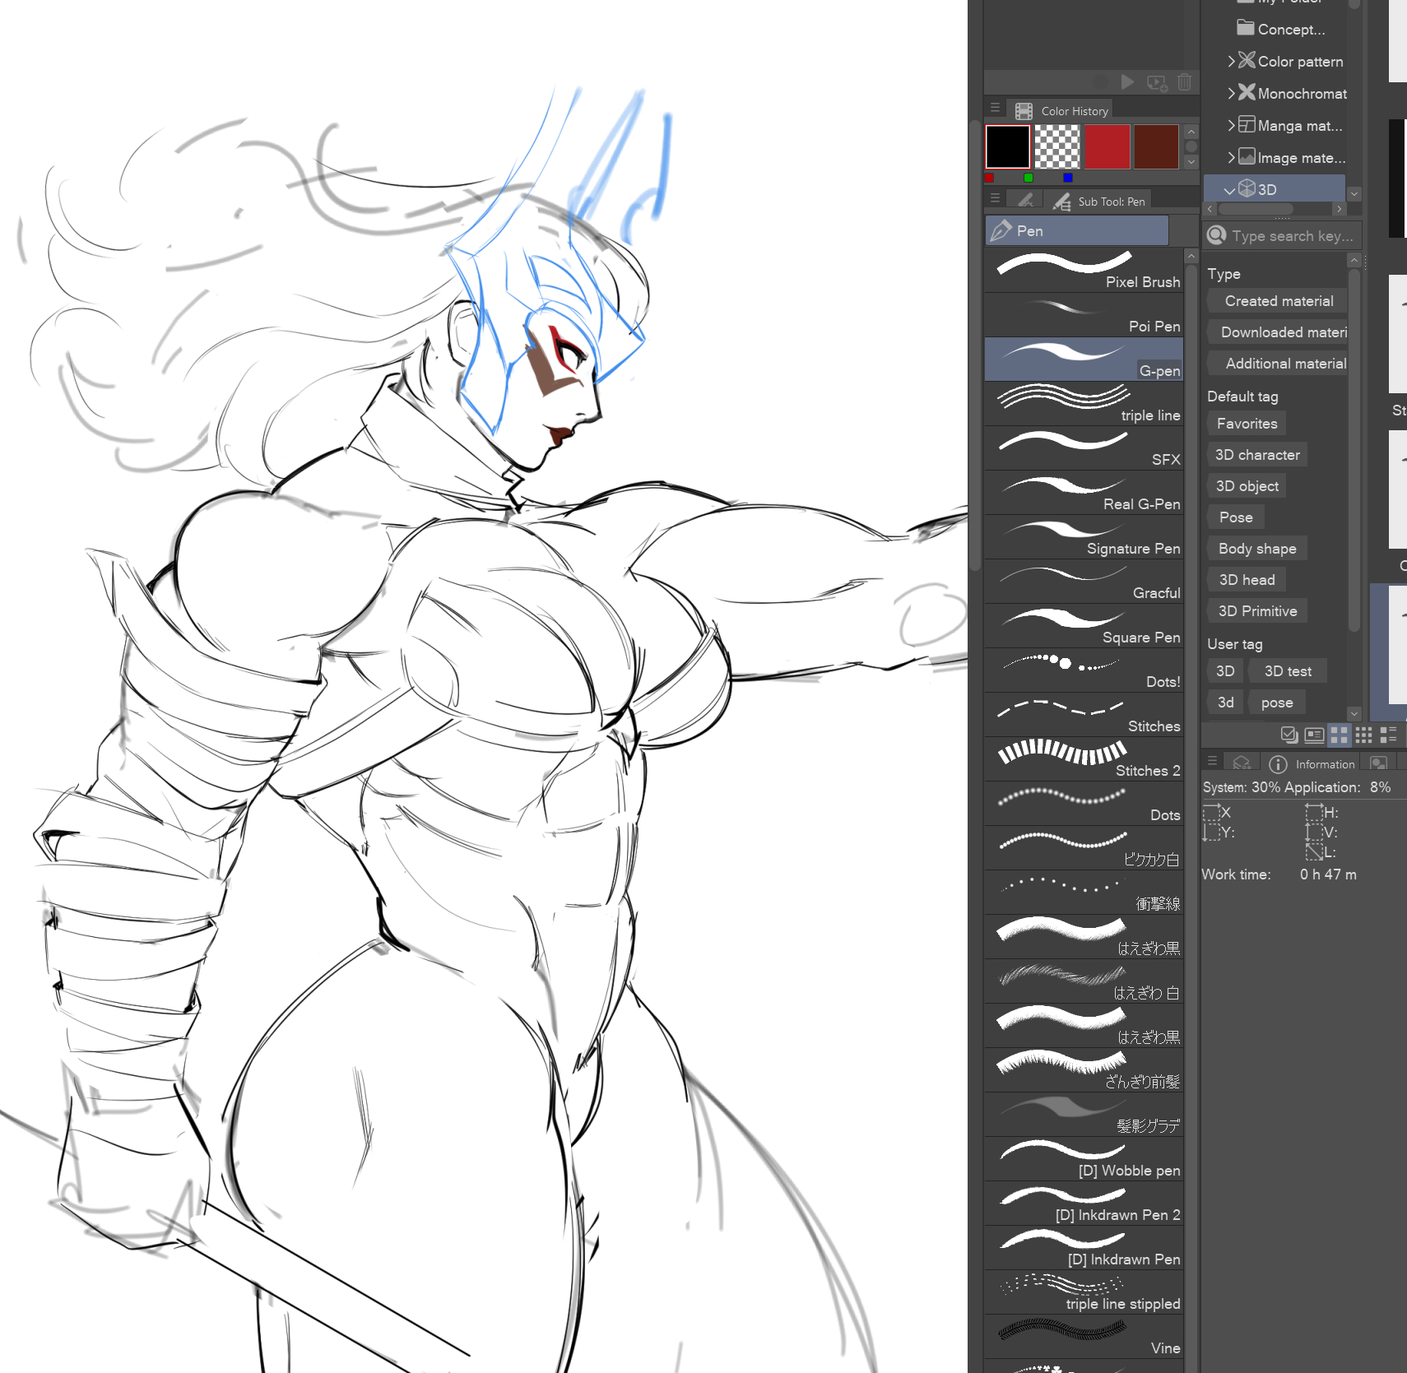Toggle the Favorites tag filter
Image resolution: width=1407 pixels, height=1373 pixels.
pos(1247,424)
